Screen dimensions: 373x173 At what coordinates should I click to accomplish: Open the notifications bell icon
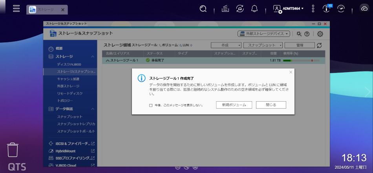pos(254,9)
